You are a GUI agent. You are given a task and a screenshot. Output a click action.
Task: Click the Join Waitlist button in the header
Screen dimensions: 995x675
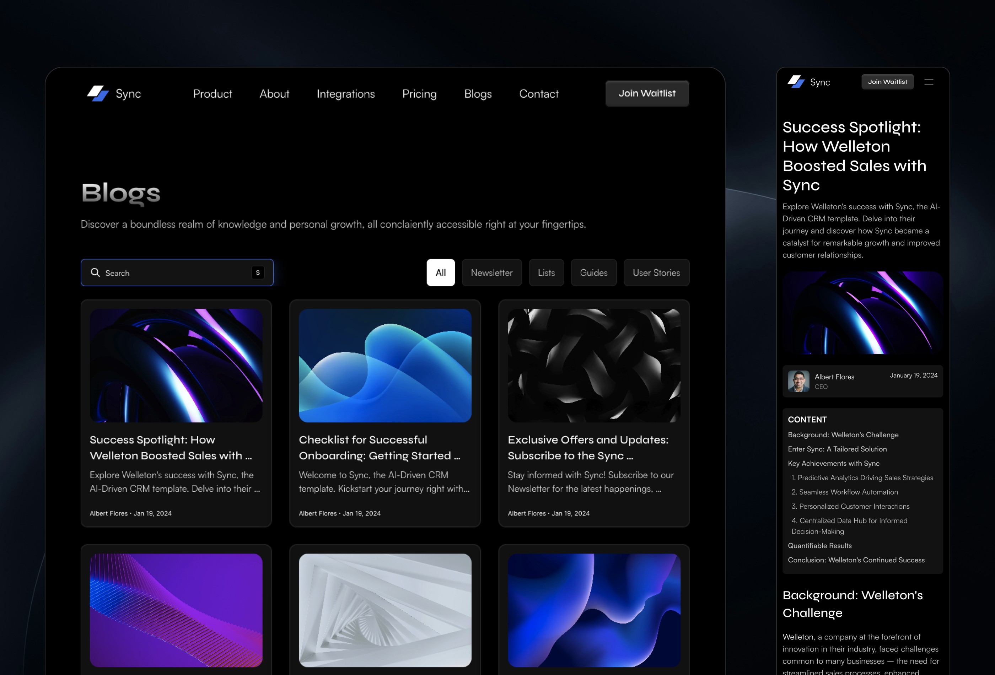tap(647, 93)
